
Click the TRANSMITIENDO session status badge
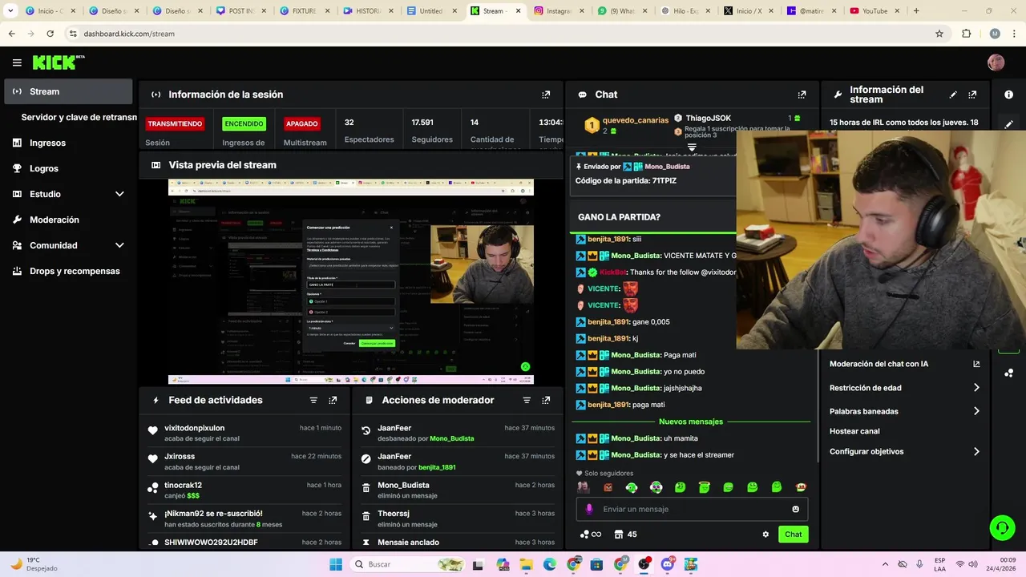tap(175, 123)
